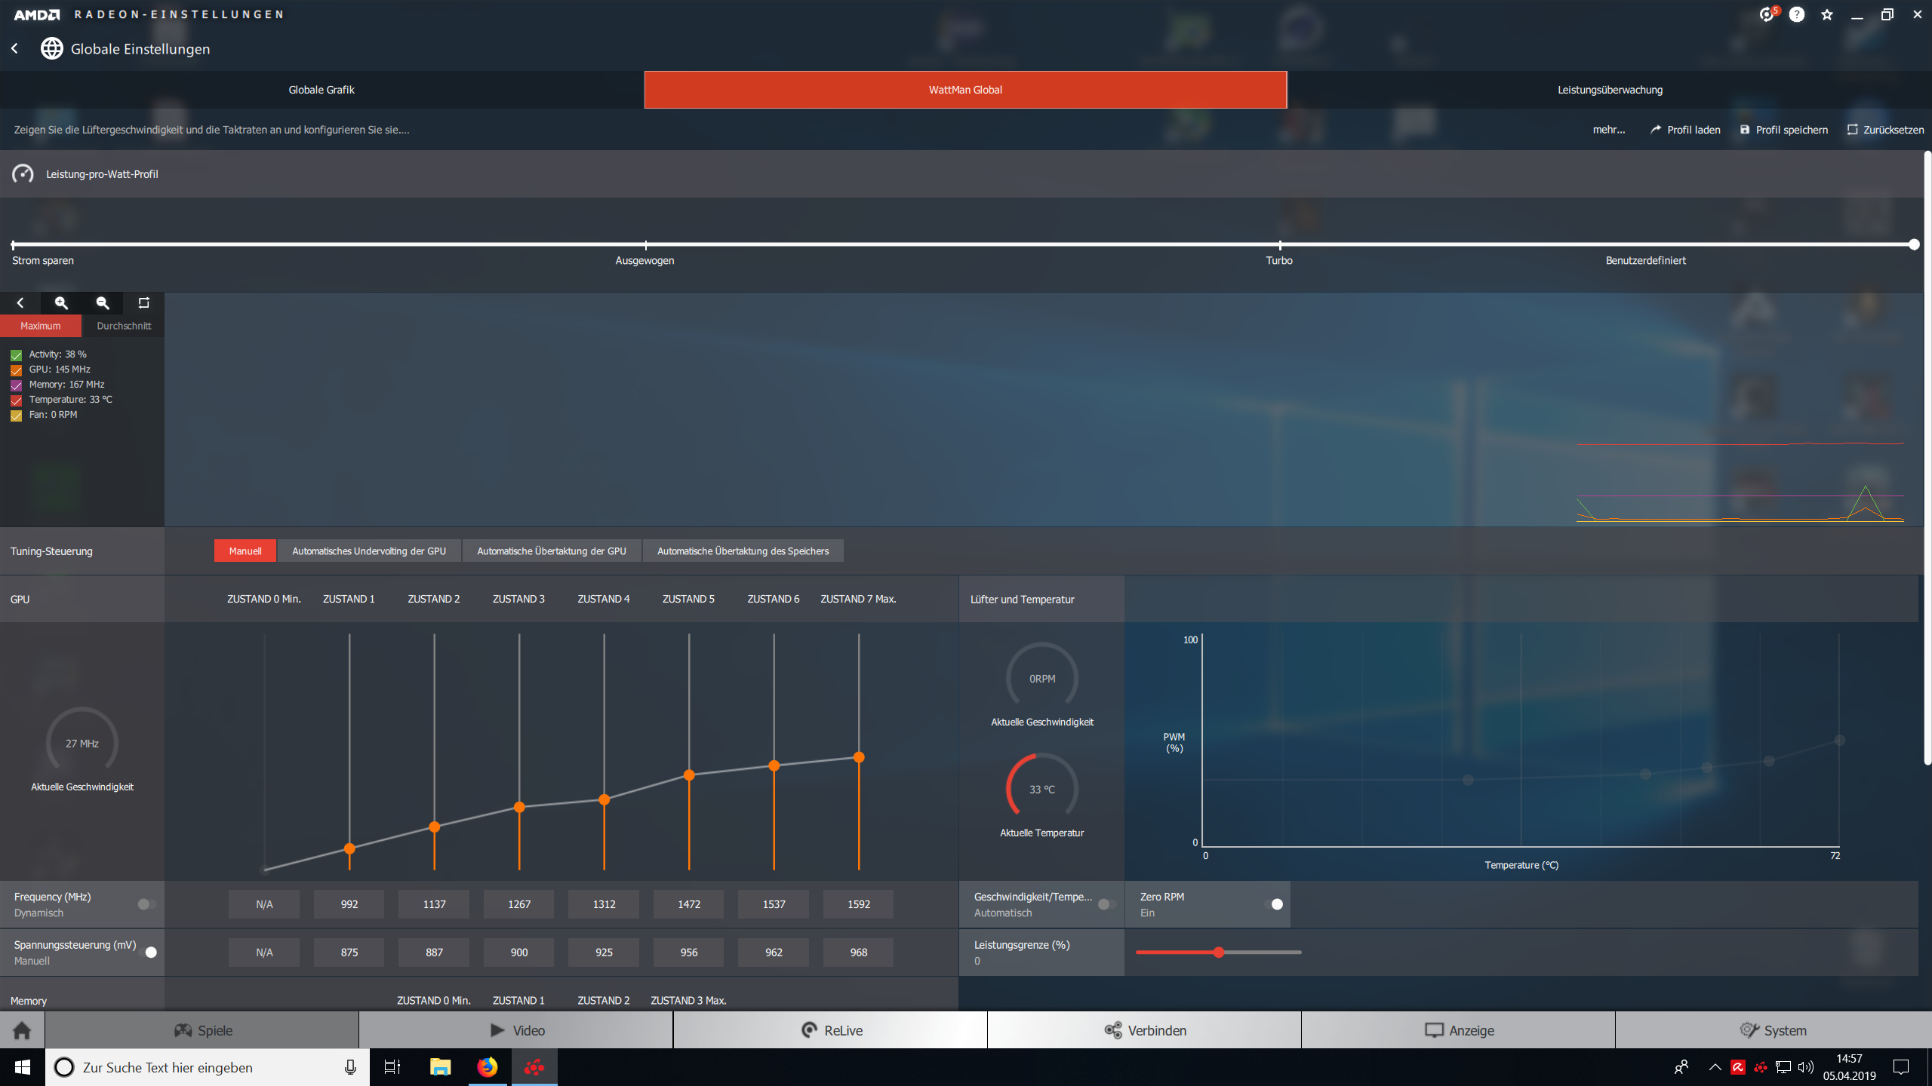Open the ReLive section
1932x1086 pixels.
pos(830,1030)
